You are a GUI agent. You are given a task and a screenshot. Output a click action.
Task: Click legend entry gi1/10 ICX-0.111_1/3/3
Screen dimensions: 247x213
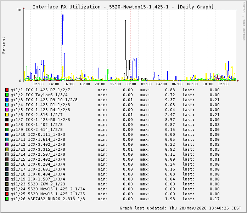point(38,134)
